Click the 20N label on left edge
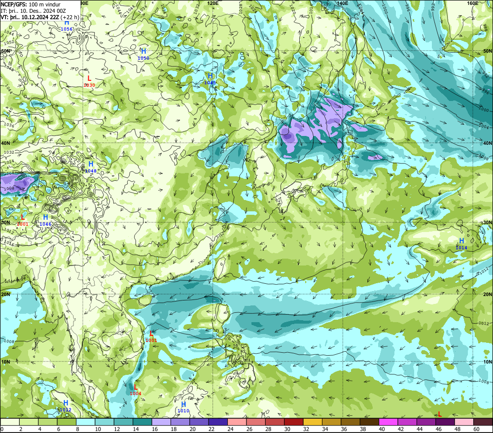 [x=5, y=295]
